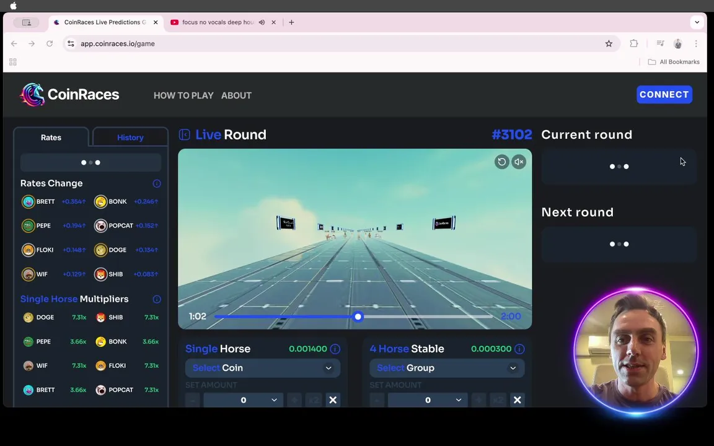714x446 pixels.
Task: Replay the live round video
Action: coord(502,162)
